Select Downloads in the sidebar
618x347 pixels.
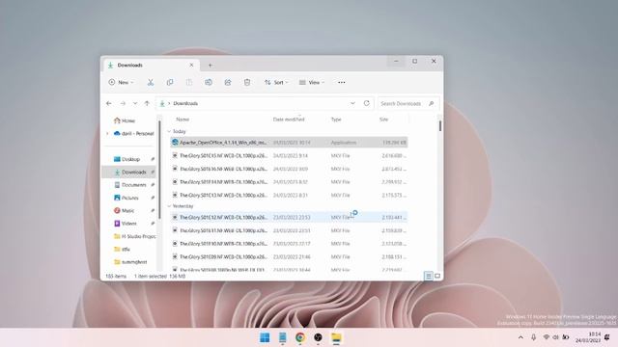[x=129, y=172]
